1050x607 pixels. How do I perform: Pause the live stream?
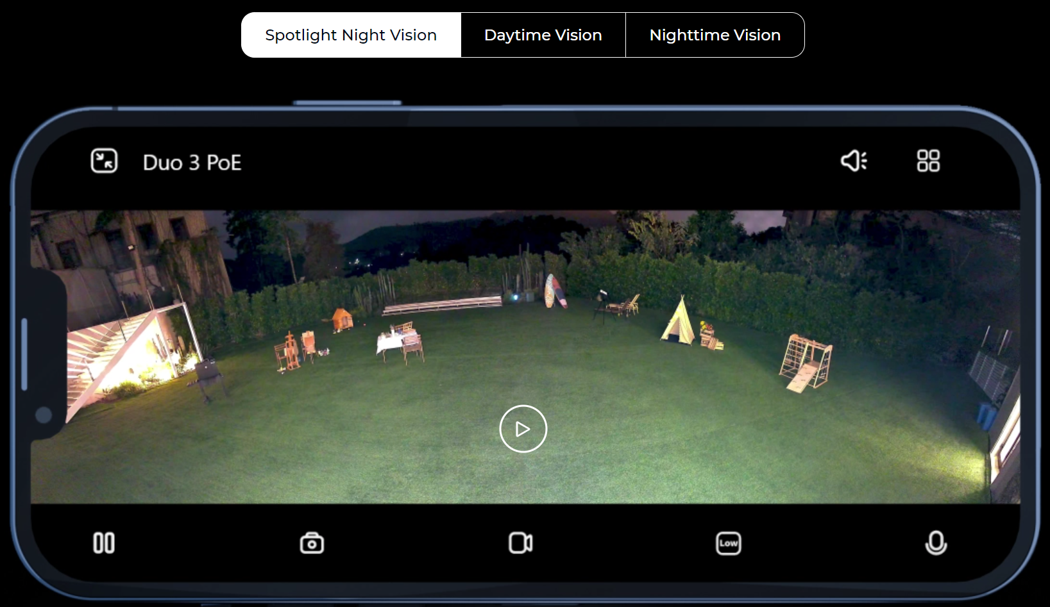(x=104, y=543)
